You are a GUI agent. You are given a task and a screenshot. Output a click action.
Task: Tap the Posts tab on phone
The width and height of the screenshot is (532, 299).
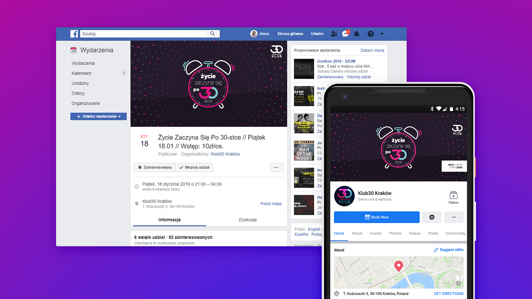433,233
